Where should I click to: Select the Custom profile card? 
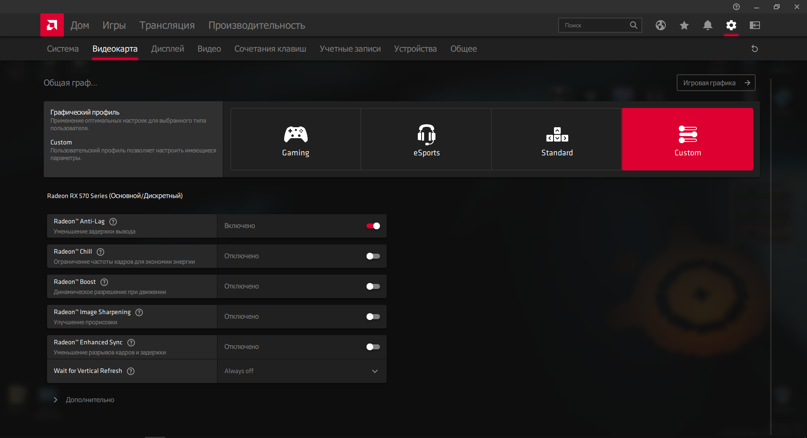[x=688, y=139]
